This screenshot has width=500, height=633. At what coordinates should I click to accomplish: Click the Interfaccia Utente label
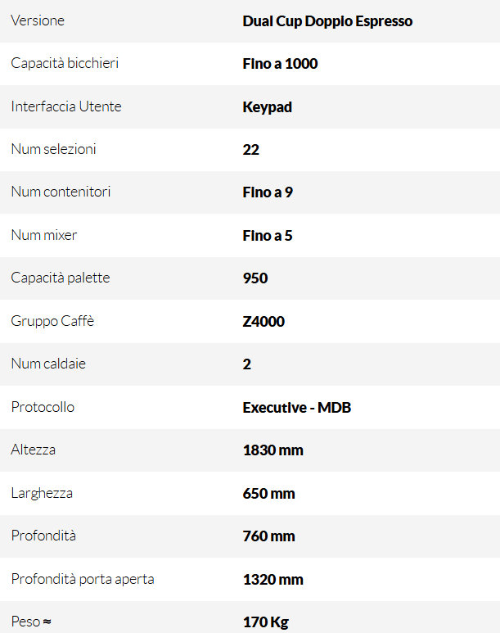(66, 106)
